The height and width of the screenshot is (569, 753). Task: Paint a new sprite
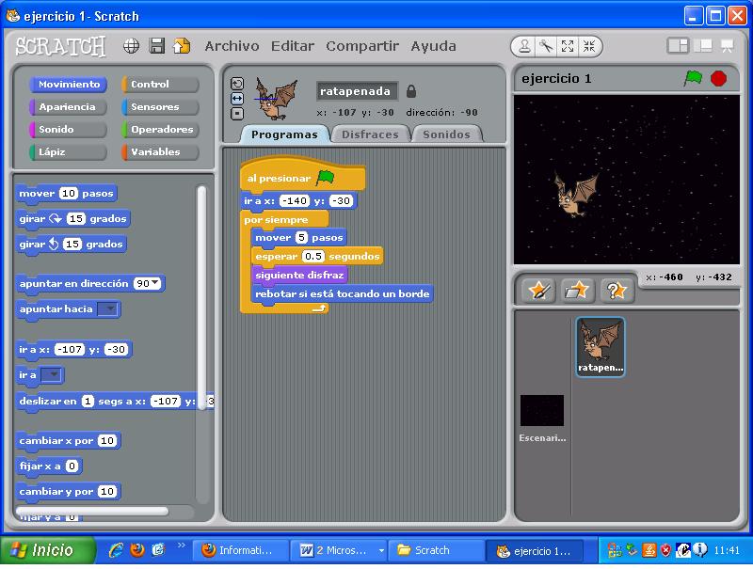click(x=538, y=290)
